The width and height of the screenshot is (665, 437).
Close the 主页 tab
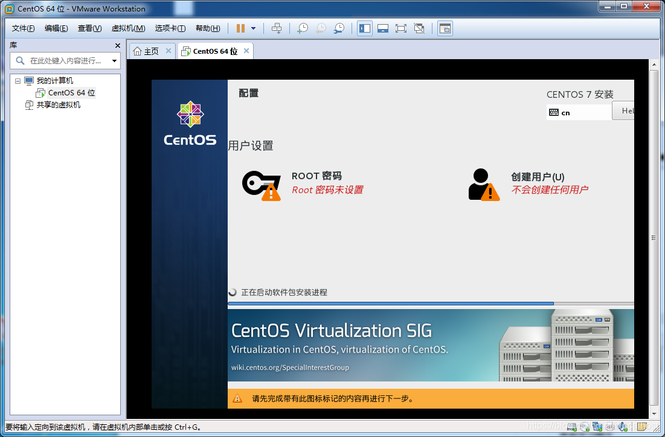tap(169, 51)
